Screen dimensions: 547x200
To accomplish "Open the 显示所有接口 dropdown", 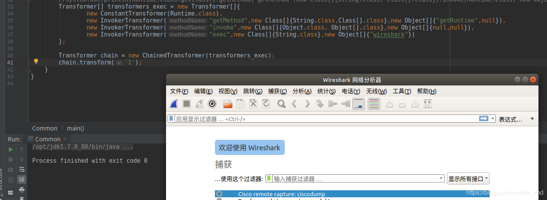I will click(x=468, y=179).
